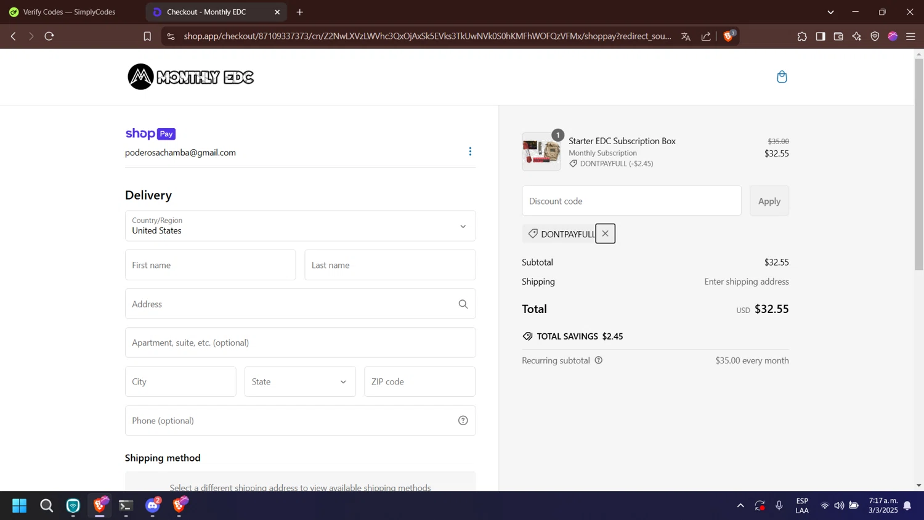The width and height of the screenshot is (924, 520).
Task: Open Leo AI assistant icon
Action: click(857, 36)
